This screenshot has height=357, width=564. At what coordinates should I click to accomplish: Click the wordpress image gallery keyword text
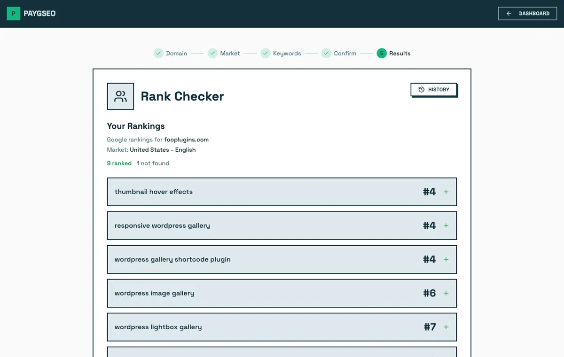point(154,293)
